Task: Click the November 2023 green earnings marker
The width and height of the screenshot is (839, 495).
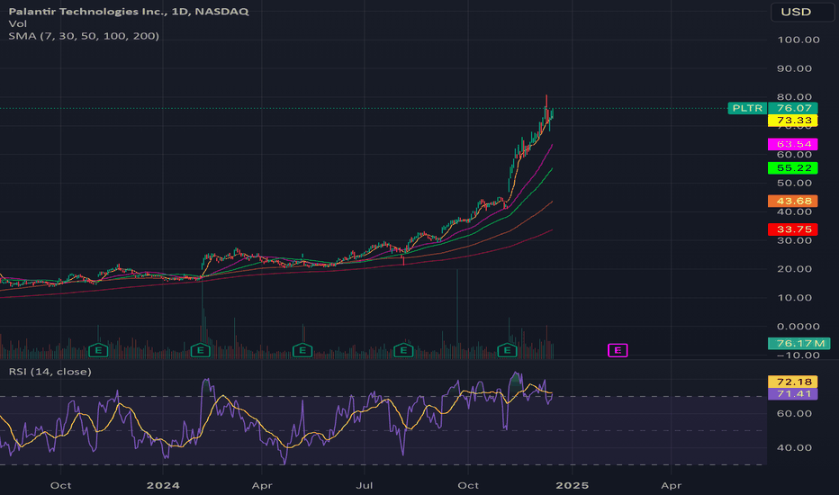Action: pyautogui.click(x=98, y=350)
